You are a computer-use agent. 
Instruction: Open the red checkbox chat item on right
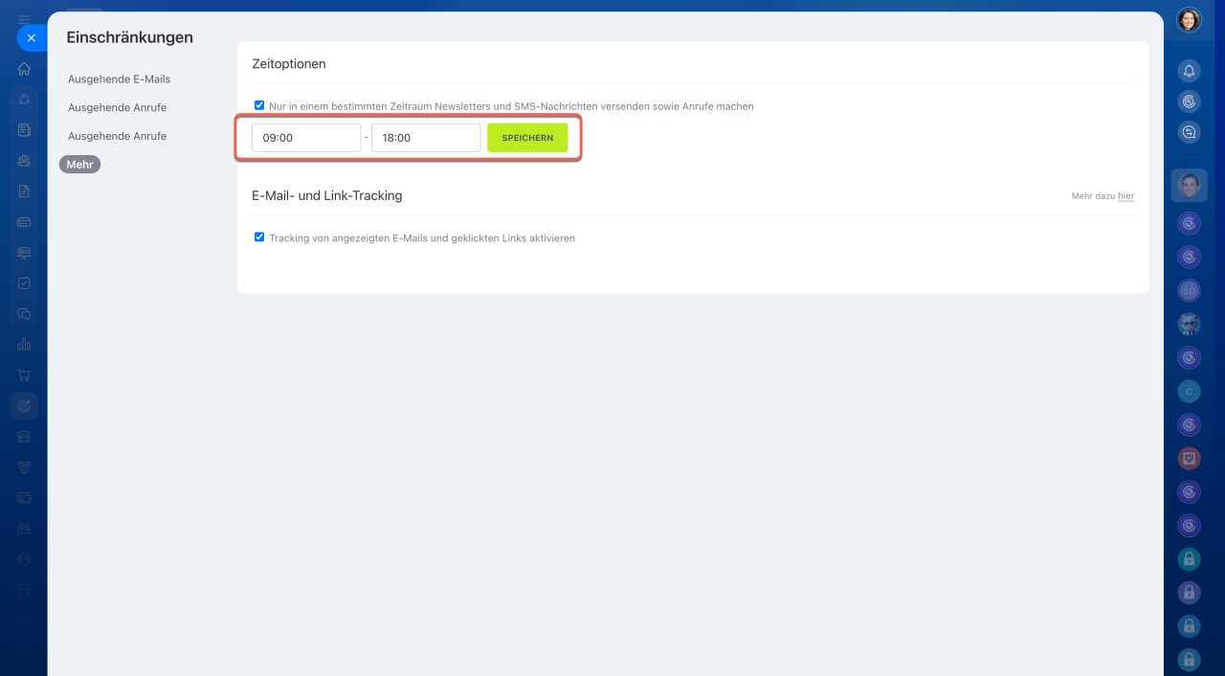[1189, 459]
